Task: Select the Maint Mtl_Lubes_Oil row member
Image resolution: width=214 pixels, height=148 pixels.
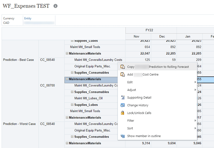Action: pos(88,98)
